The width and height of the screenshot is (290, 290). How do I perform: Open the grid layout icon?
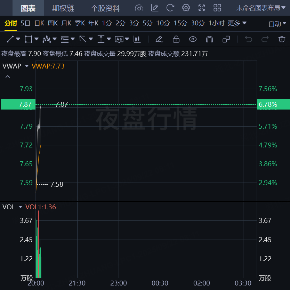[217, 8]
